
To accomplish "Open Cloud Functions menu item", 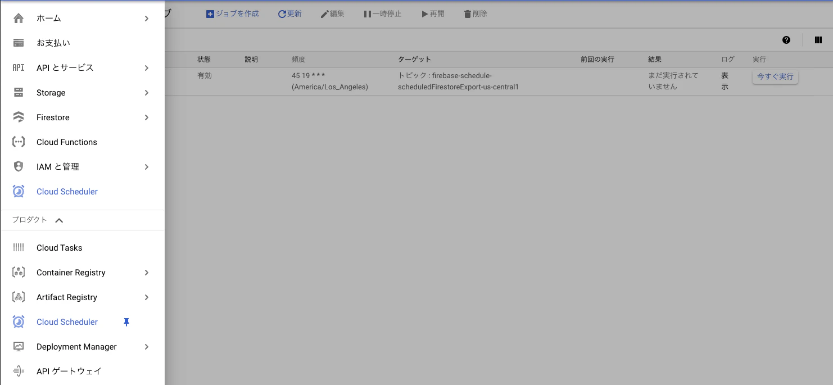I will 82,142.
